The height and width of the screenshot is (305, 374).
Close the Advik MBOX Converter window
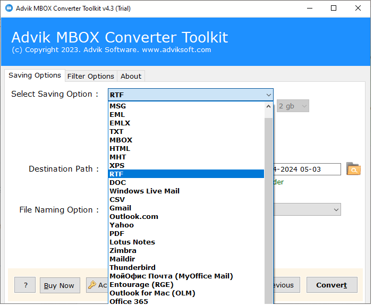coord(358,8)
